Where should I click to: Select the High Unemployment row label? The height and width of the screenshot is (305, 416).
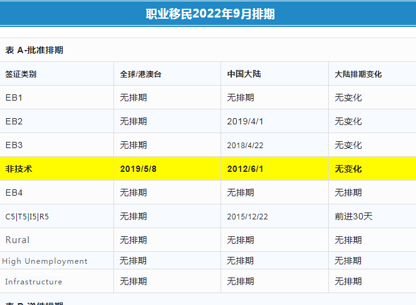coord(44,261)
